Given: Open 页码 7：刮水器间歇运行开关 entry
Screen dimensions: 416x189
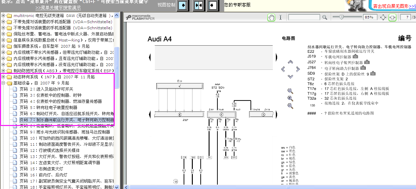Looking at the screenshot, I should pos(67,120).
